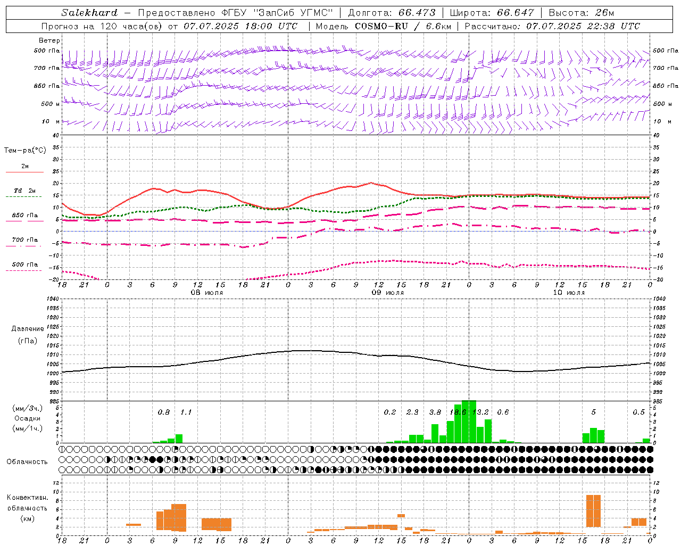The width and height of the screenshot is (681, 545).
Task: Click the 0.2 precipitation total
Action: tap(390, 412)
